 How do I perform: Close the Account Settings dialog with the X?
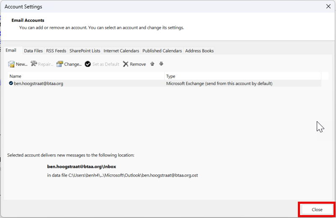(x=328, y=6)
